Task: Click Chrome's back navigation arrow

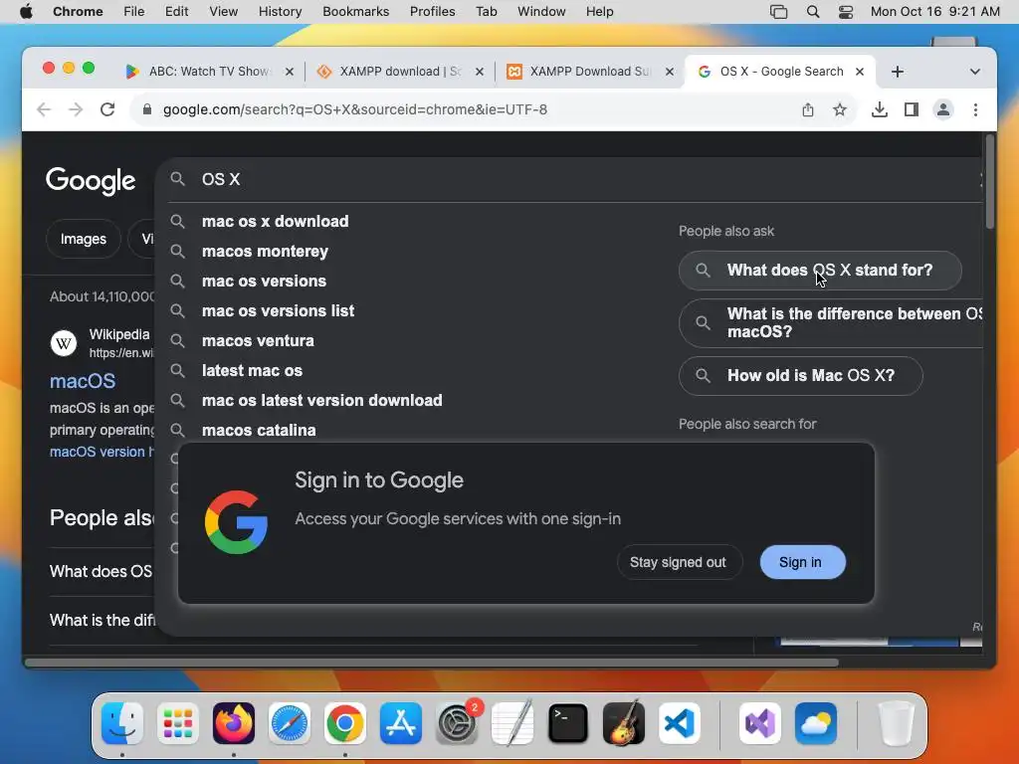Action: click(x=44, y=109)
